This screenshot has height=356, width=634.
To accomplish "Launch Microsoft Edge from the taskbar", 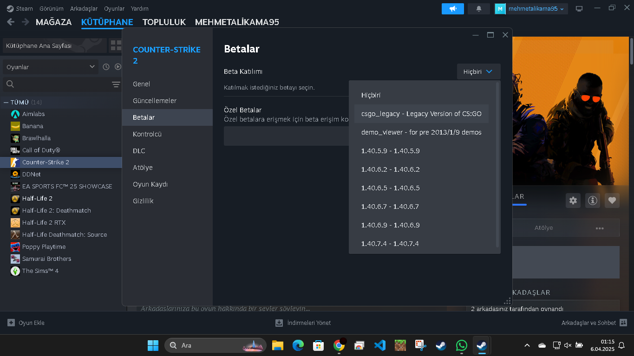I will tap(298, 345).
